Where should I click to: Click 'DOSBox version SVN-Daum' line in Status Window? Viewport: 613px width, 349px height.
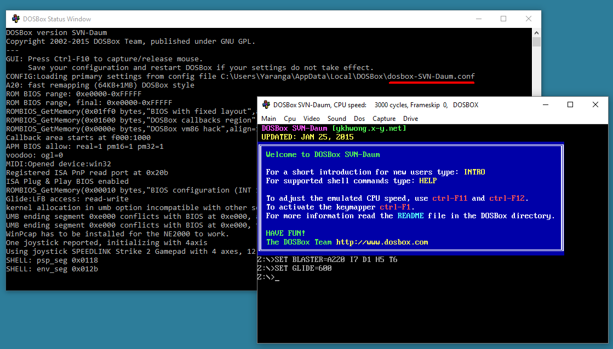coord(56,33)
